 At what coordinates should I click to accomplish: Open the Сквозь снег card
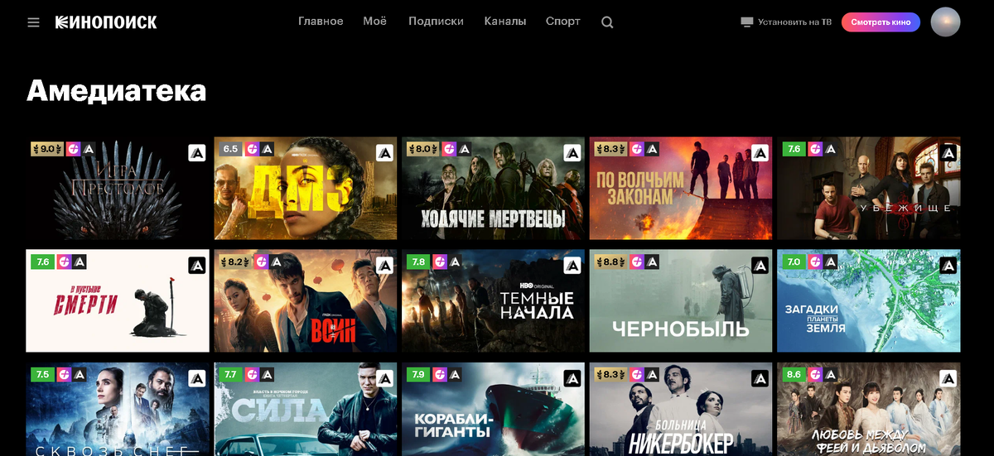tap(118, 409)
